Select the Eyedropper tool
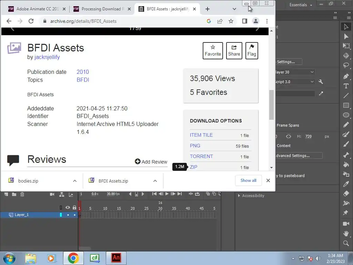The image size is (353, 265). 346,184
